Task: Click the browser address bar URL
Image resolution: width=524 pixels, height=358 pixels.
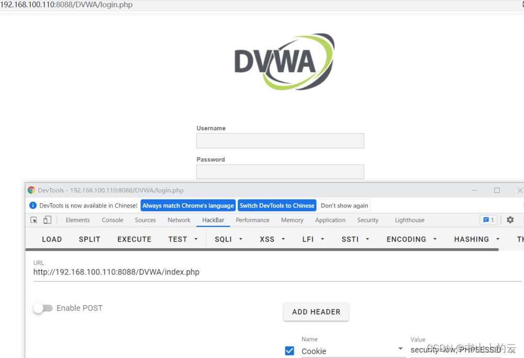Action: tap(66, 5)
